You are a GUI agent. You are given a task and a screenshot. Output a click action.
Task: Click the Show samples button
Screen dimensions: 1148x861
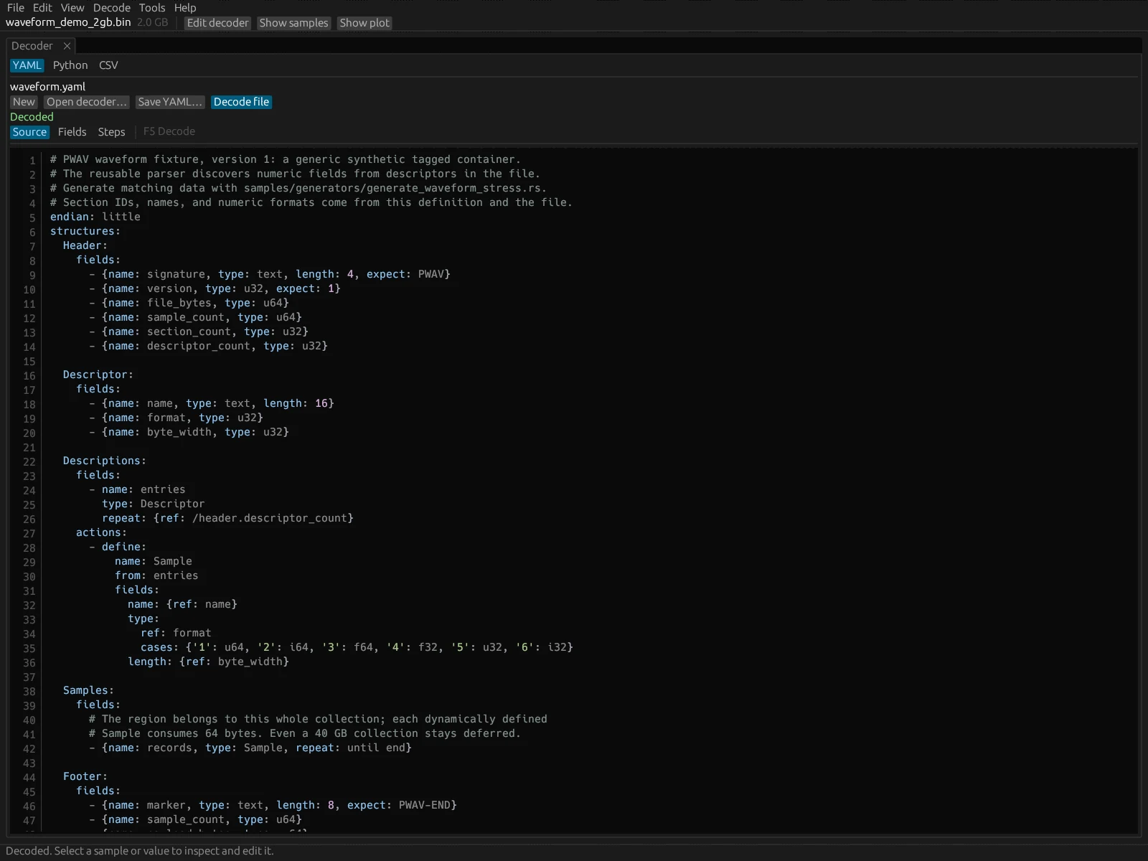293,23
